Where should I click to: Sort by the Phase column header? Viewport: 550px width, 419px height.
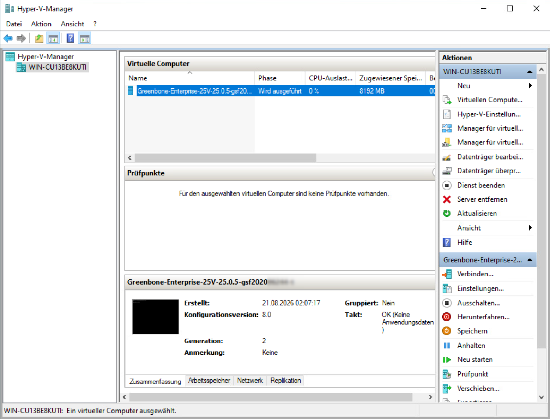pos(280,78)
